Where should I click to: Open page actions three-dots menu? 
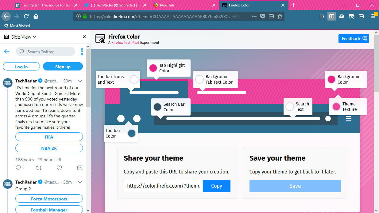click(254, 16)
